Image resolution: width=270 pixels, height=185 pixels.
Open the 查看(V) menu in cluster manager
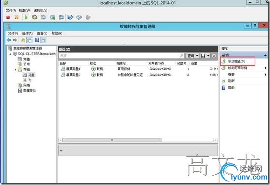point(42,33)
